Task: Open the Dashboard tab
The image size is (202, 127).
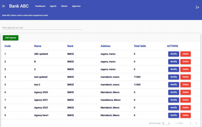Action: point(40,6)
